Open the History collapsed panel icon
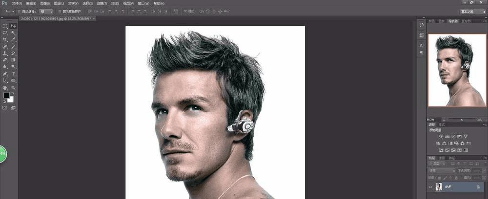 (422, 25)
